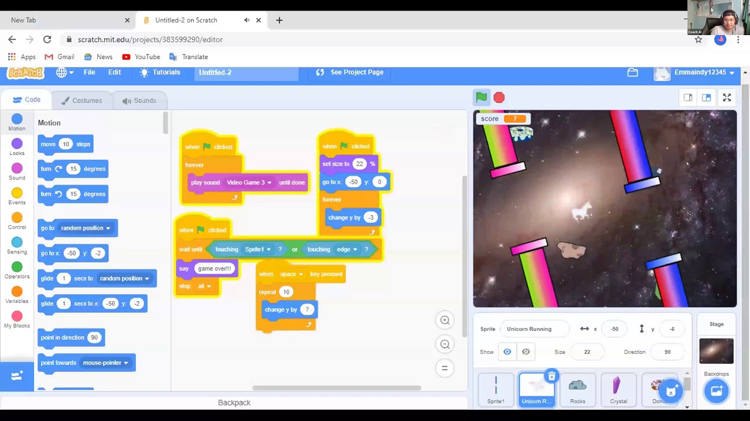Image resolution: width=750 pixels, height=421 pixels.
Task: Click the Gmail bookmark
Action: [x=59, y=57]
